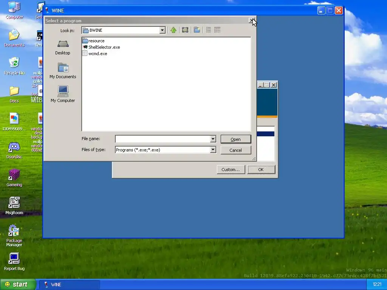
Task: Open Package Manager shortcut
Action: click(14, 236)
